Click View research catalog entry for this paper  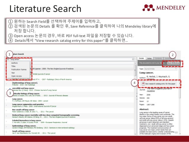(x=159, y=84)
